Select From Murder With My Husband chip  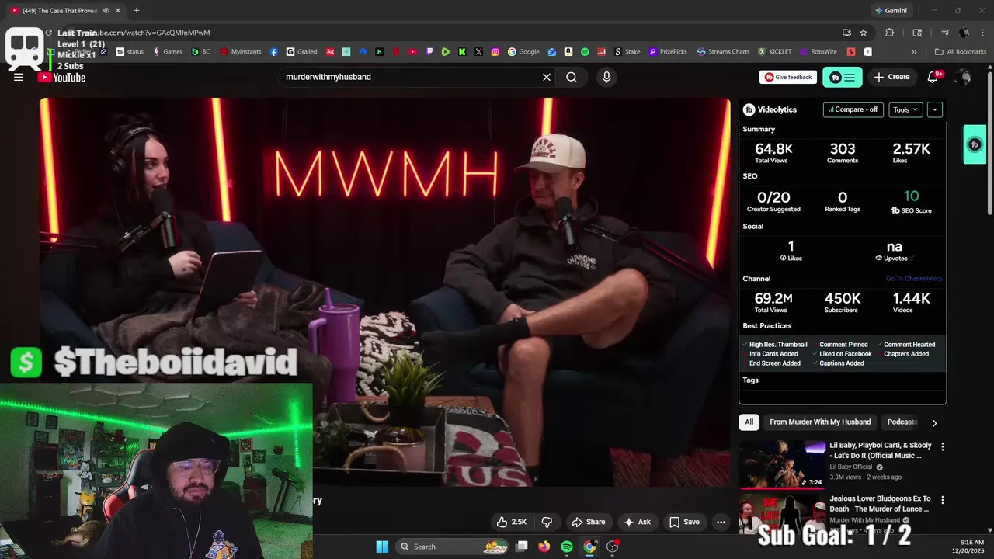click(820, 422)
